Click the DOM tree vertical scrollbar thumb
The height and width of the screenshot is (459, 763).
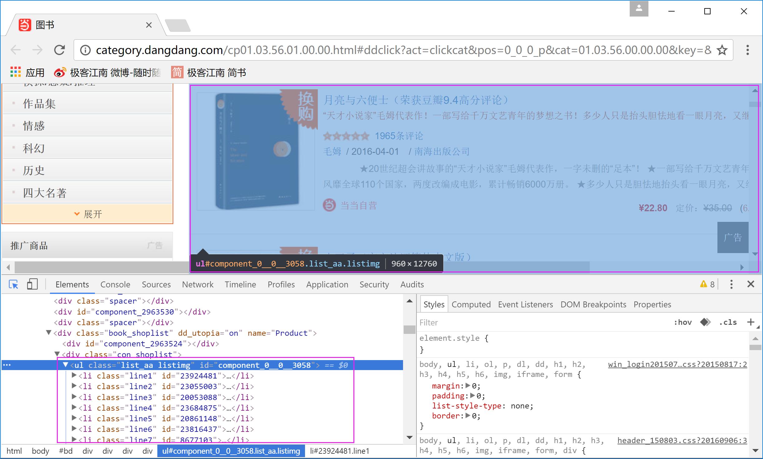pyautogui.click(x=409, y=330)
